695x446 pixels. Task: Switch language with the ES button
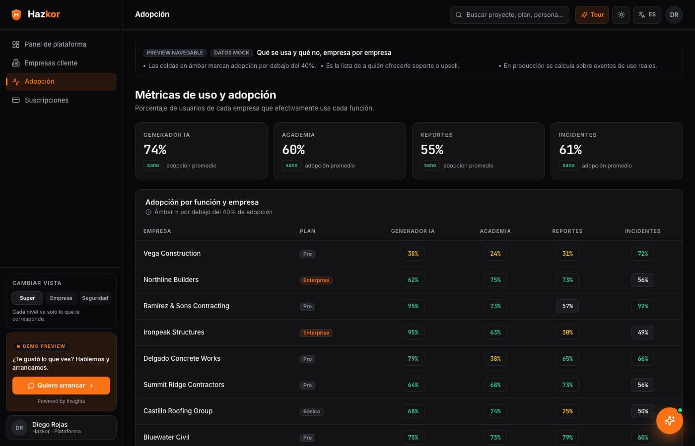(x=647, y=15)
